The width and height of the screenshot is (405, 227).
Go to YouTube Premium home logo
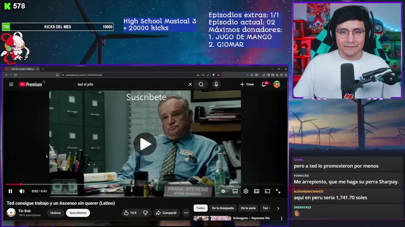click(x=31, y=84)
